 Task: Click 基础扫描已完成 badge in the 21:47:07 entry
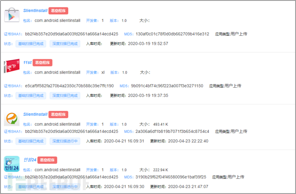click(x=31, y=187)
